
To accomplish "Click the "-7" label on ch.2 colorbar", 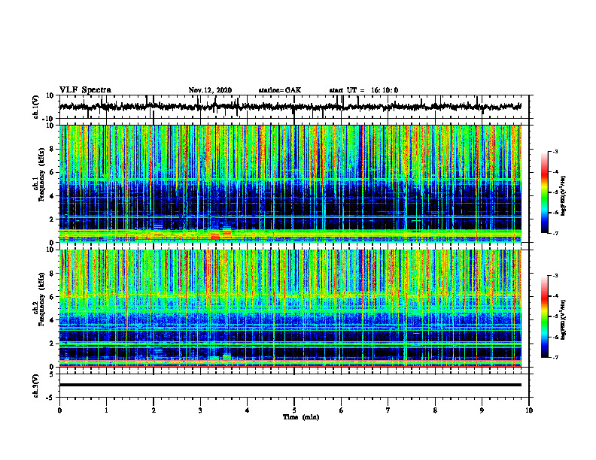I will [x=555, y=357].
